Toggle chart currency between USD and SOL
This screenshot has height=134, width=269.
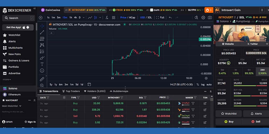coord(146,17)
